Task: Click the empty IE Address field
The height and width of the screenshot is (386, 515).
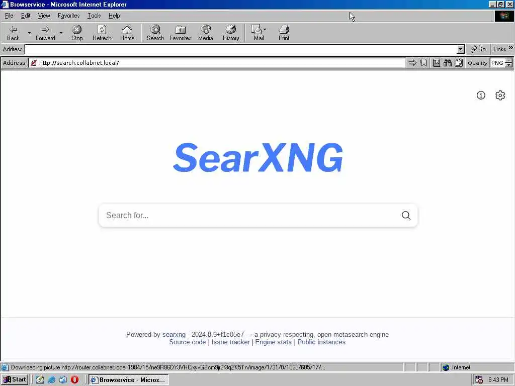Action: click(x=241, y=49)
